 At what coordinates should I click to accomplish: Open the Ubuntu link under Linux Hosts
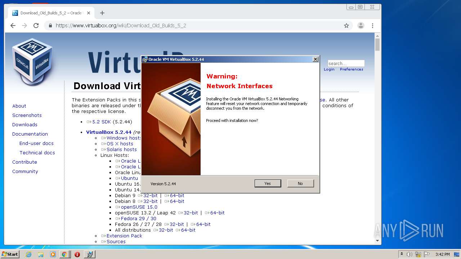pos(127,178)
